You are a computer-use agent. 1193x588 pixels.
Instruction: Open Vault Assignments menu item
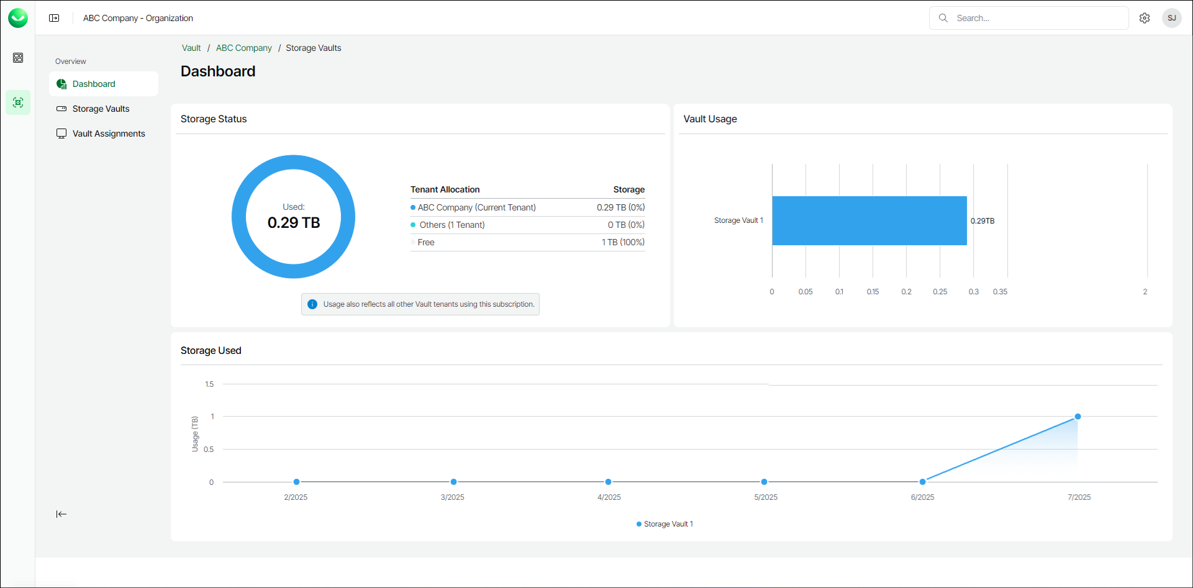pos(109,133)
